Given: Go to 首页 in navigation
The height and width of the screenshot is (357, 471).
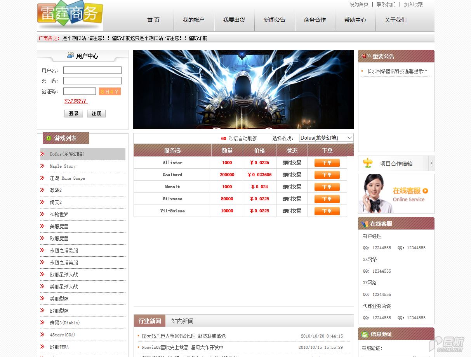Looking at the screenshot, I should point(153,20).
